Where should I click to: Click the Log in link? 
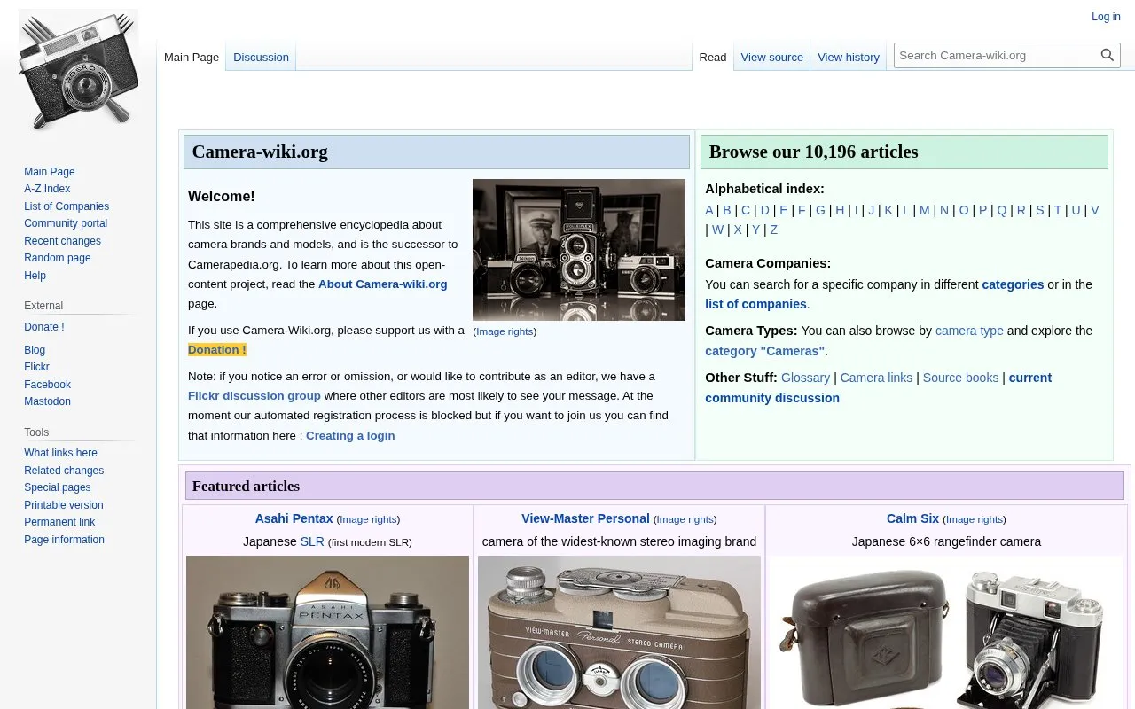pyautogui.click(x=1106, y=17)
